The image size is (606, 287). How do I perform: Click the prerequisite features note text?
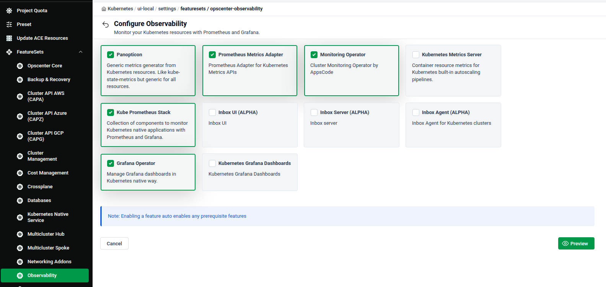177,216
